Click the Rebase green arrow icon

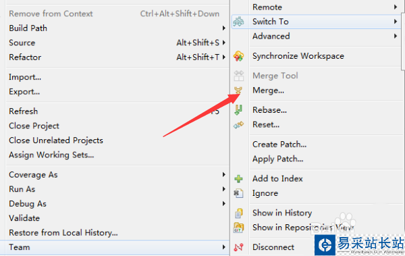coord(238,110)
